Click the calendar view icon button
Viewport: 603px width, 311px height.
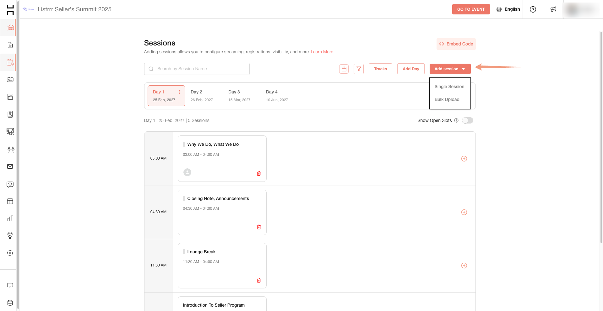click(344, 69)
